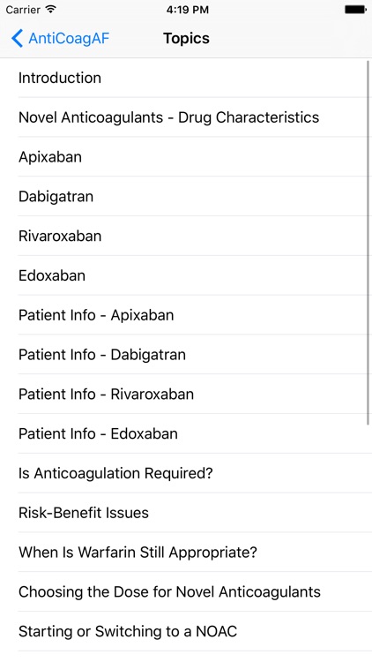
Task: Select Choosing the Dose for Novel Anticoagulants
Action: coord(186,592)
